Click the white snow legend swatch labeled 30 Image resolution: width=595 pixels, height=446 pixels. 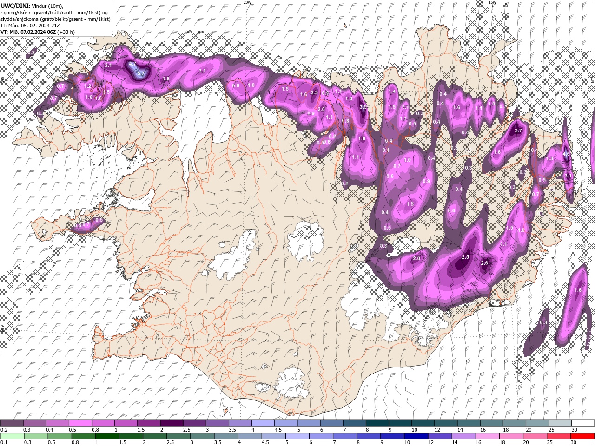583,423
